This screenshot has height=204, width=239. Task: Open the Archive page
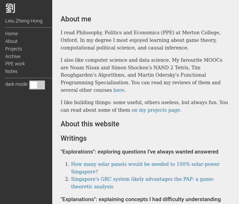point(13,56)
